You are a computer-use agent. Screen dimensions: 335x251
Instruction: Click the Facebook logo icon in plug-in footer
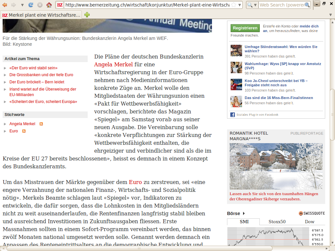point(233,115)
